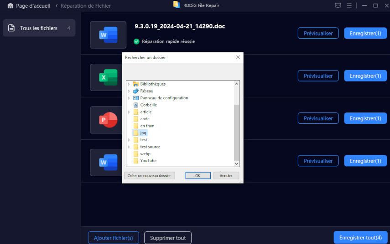390x244 pixels.
Task: Select the Corbeille recycle bin icon
Action: coord(135,105)
